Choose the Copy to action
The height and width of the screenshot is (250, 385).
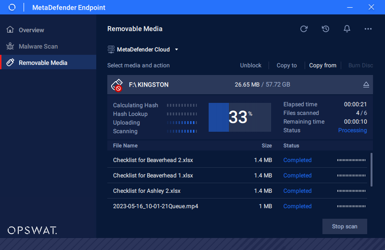pos(287,65)
